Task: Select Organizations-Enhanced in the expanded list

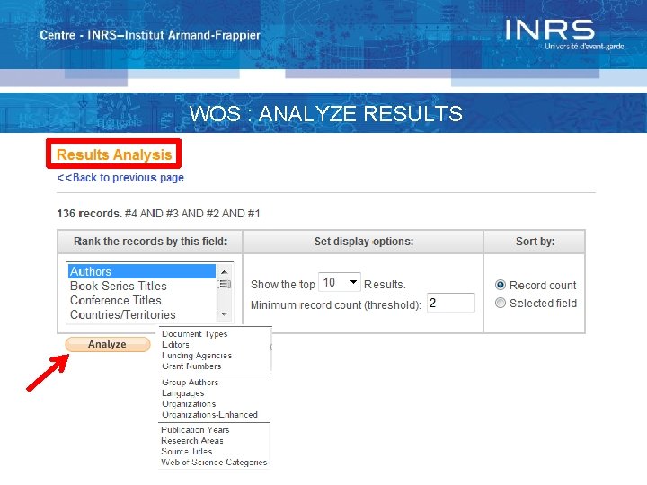Action: 209,414
